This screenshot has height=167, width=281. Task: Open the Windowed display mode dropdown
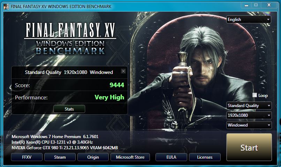(x=249, y=125)
